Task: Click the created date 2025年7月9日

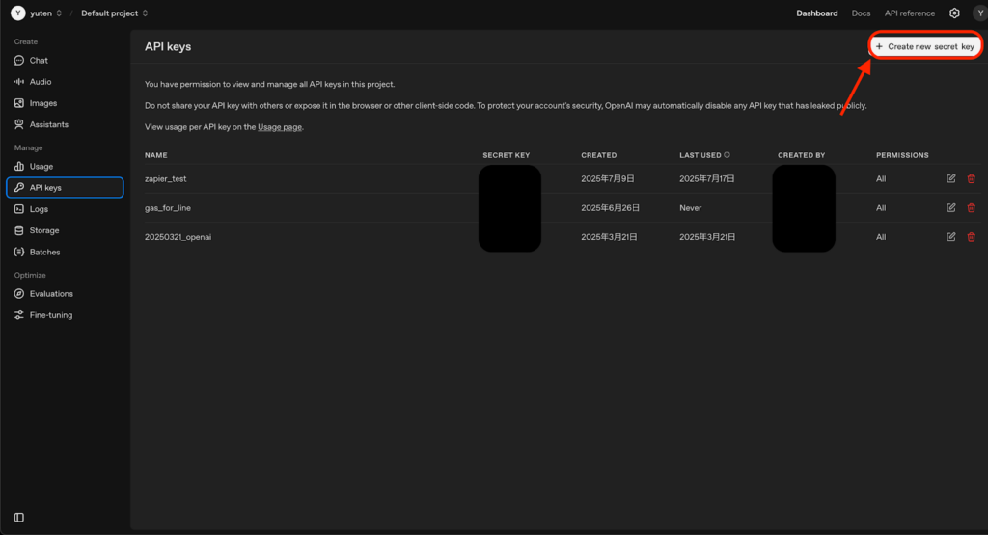Action: tap(608, 178)
